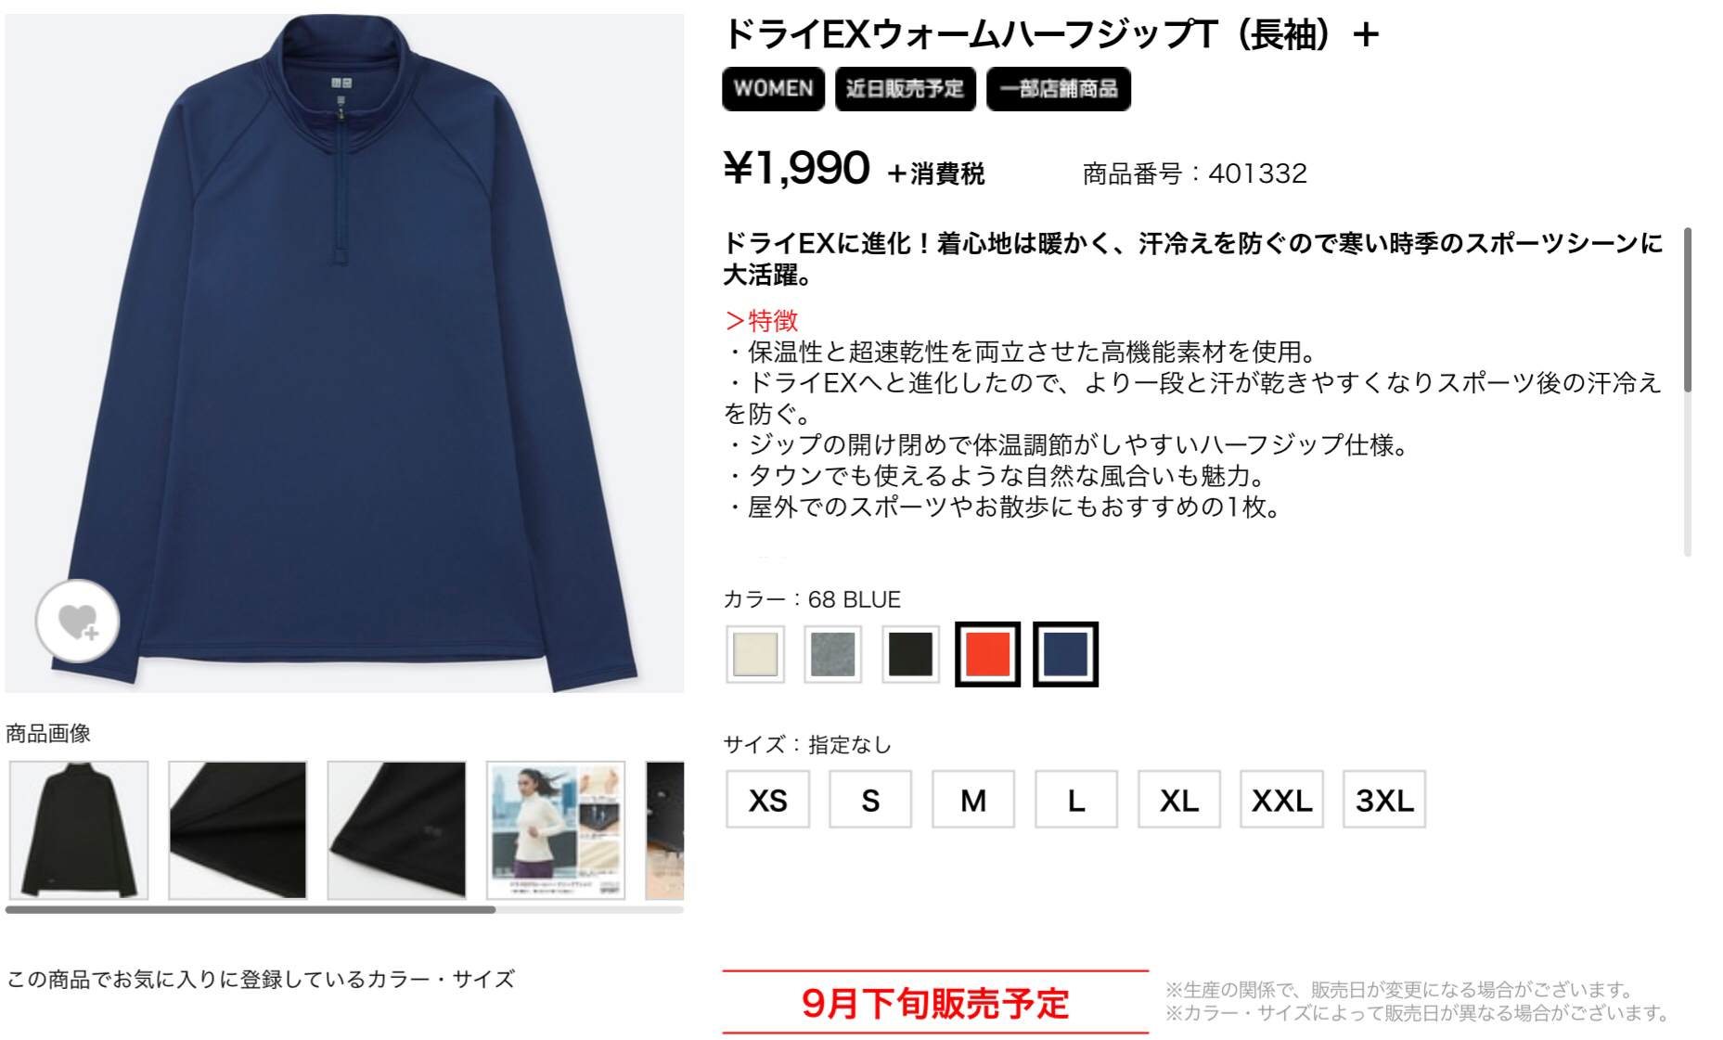
Task: Select the navy blue color swatch
Action: 1065,654
